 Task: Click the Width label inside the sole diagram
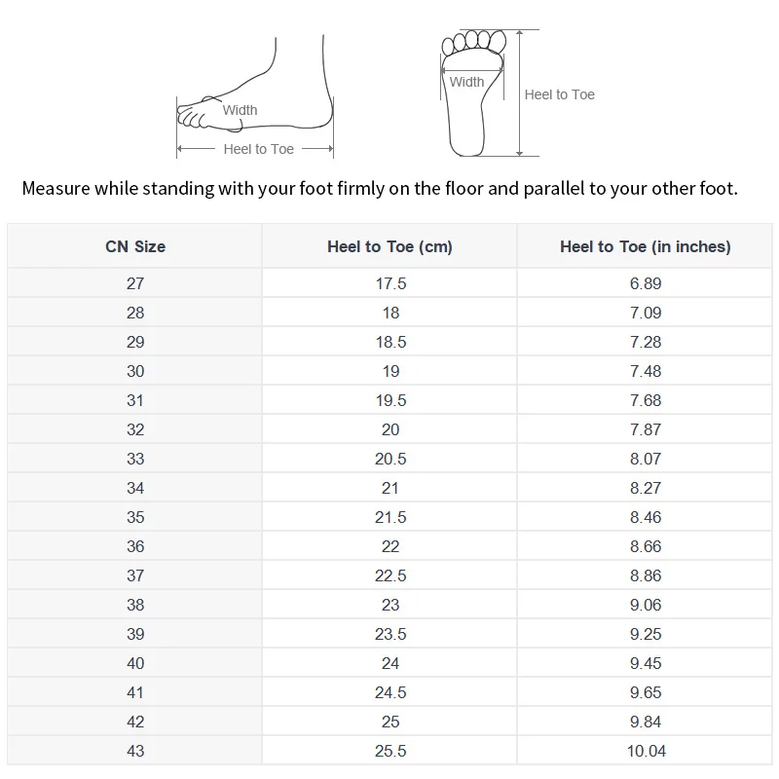(466, 82)
